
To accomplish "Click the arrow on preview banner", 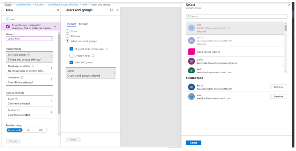I will point(55,27).
